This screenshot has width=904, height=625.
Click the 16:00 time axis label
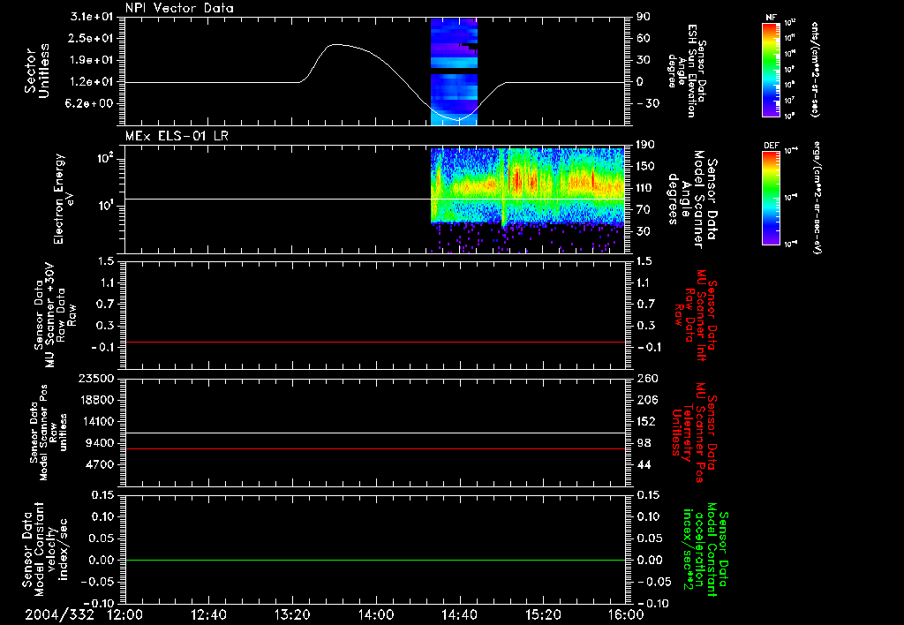click(626, 615)
